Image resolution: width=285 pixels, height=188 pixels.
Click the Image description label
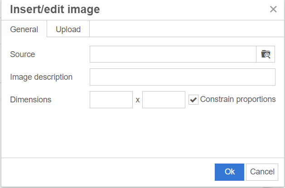click(41, 77)
